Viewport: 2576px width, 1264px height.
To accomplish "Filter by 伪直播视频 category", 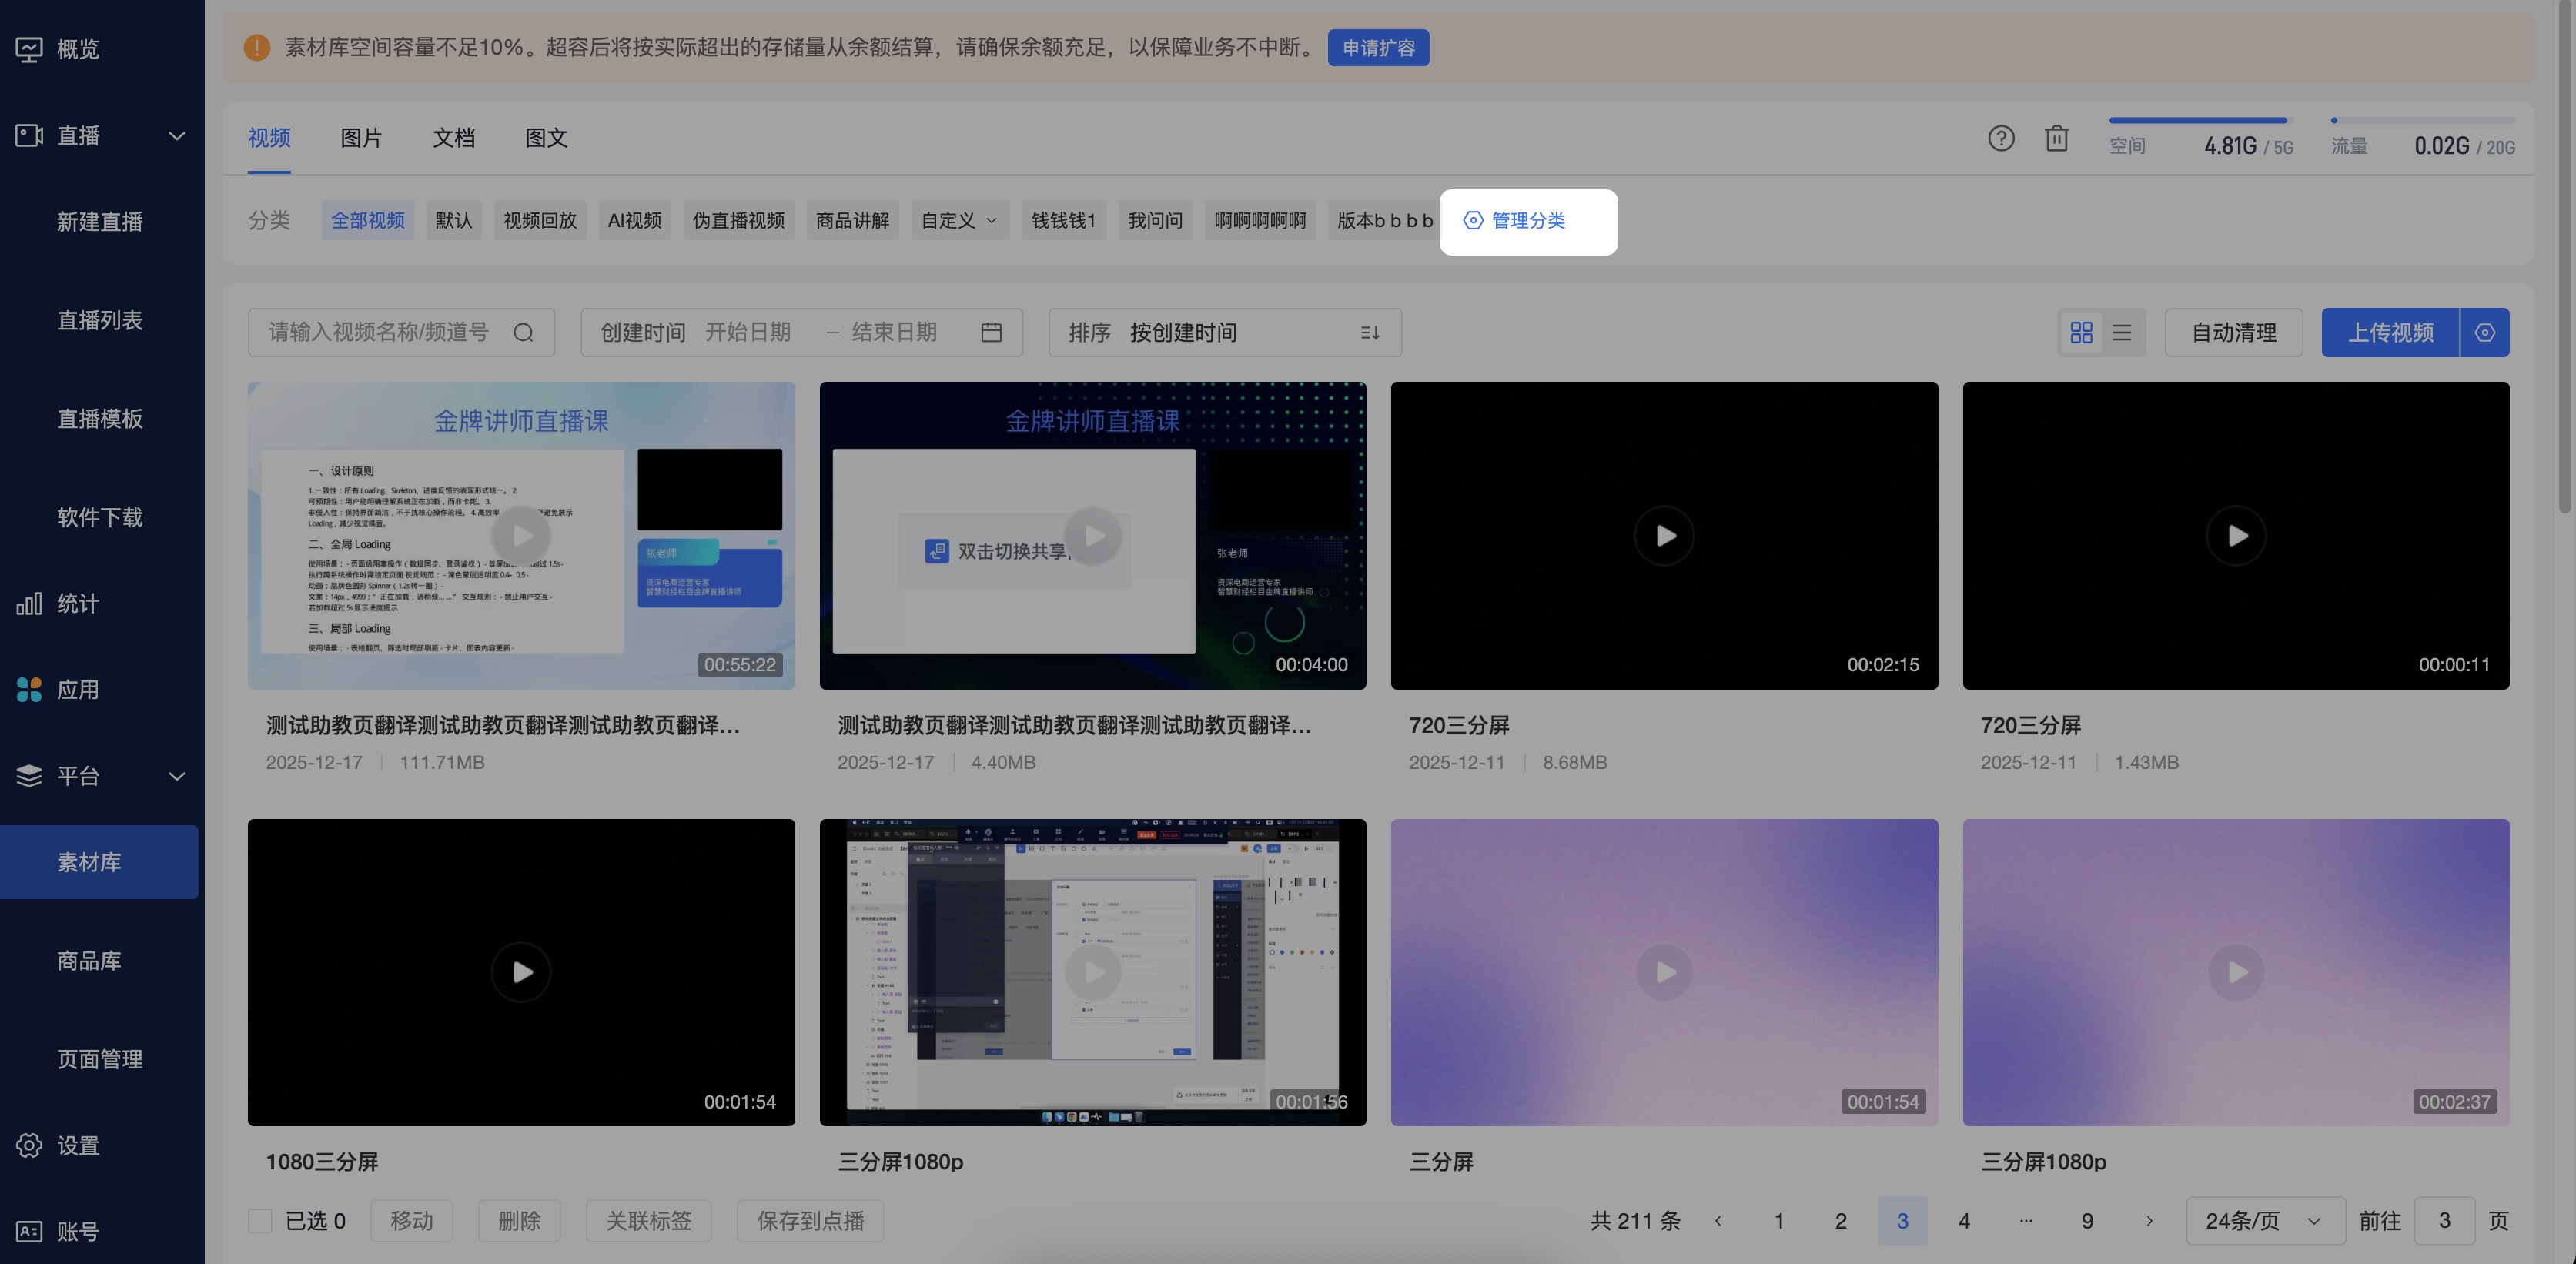I will [739, 220].
